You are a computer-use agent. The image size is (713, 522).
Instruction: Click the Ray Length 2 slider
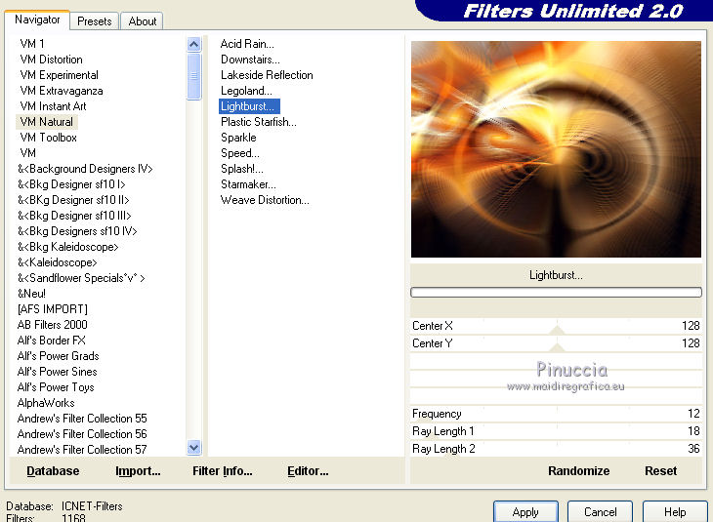pos(556,449)
